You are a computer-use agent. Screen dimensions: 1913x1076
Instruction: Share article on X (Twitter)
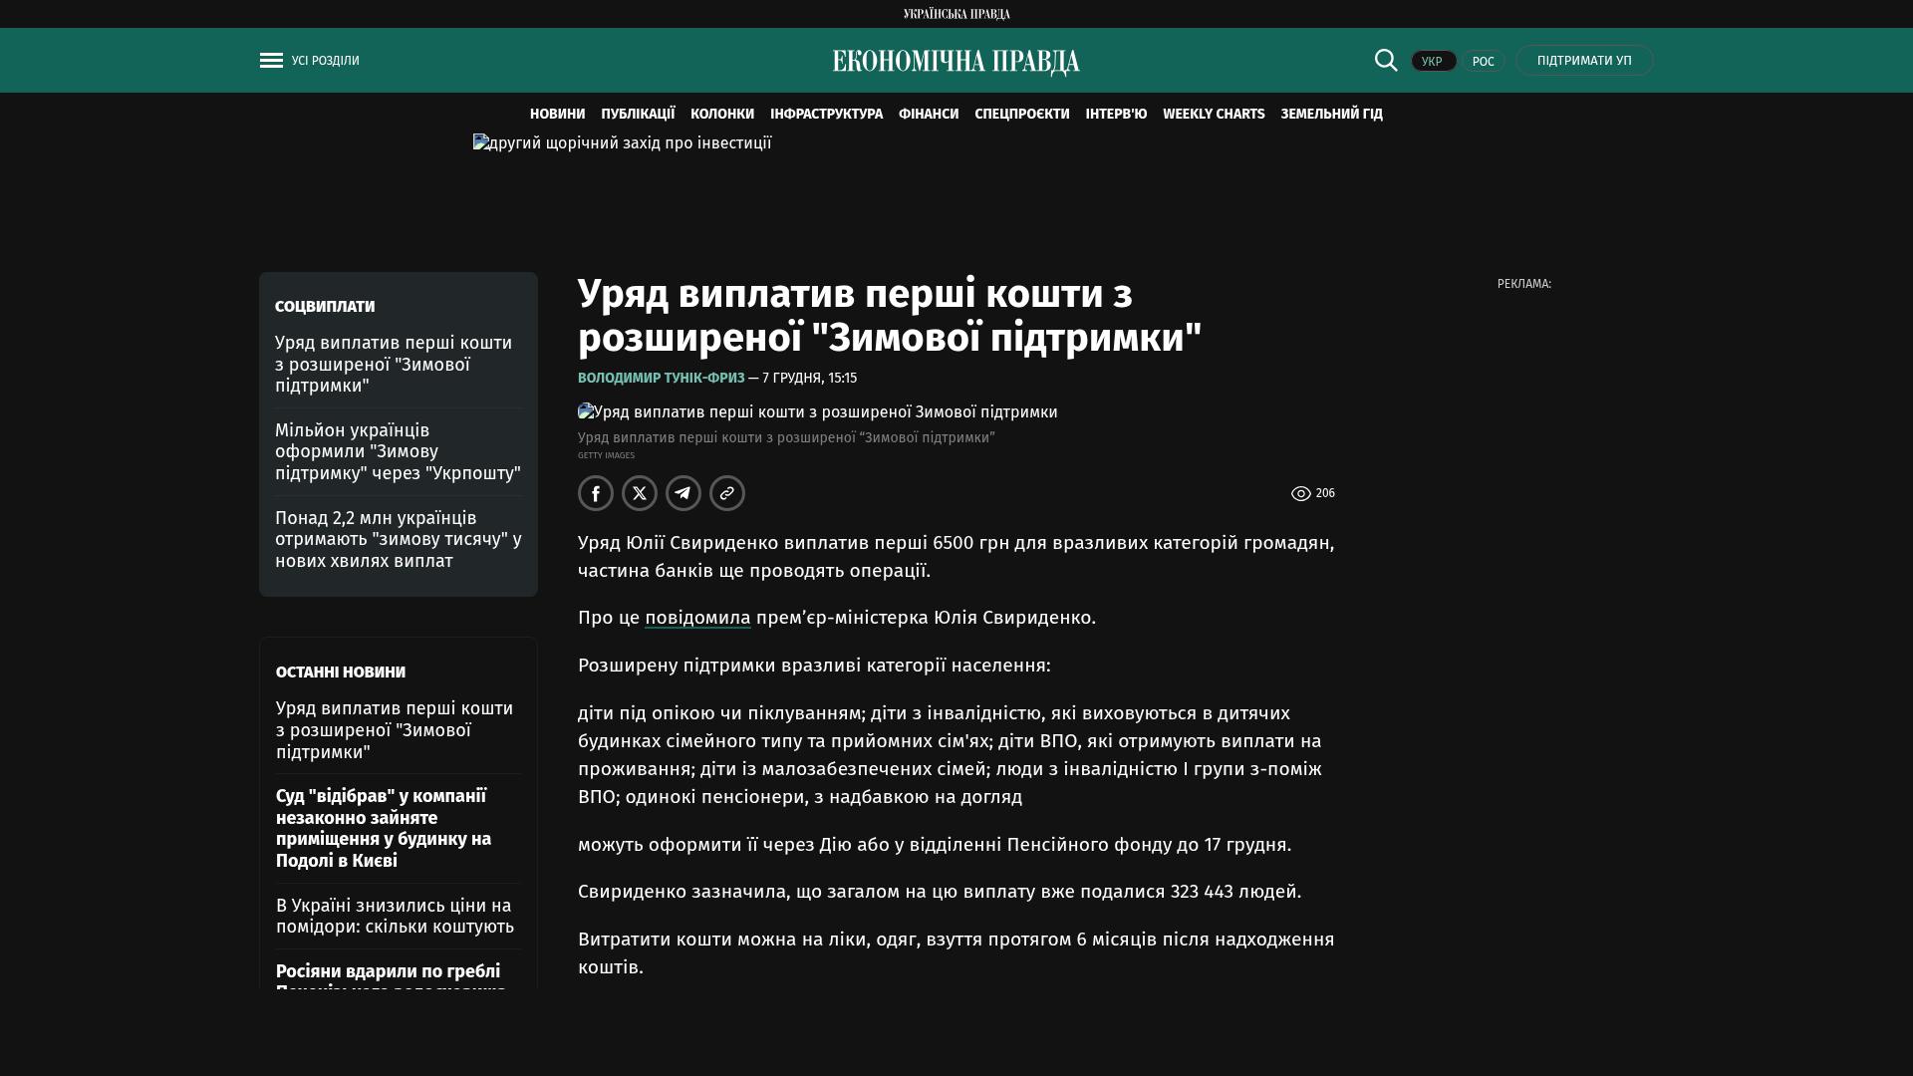[x=640, y=493]
